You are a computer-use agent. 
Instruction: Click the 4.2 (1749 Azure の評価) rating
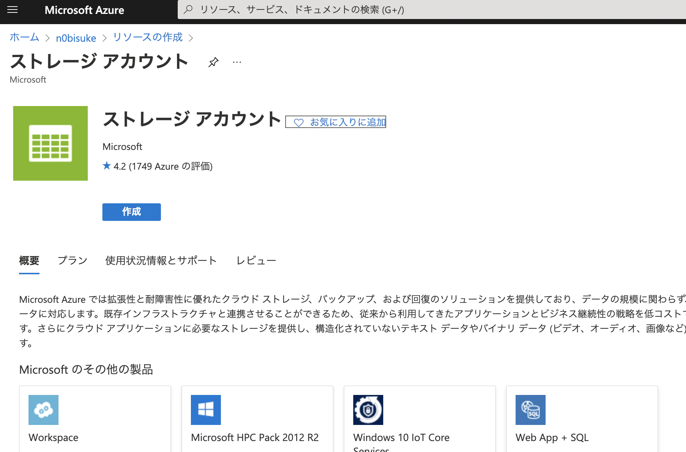pos(163,166)
